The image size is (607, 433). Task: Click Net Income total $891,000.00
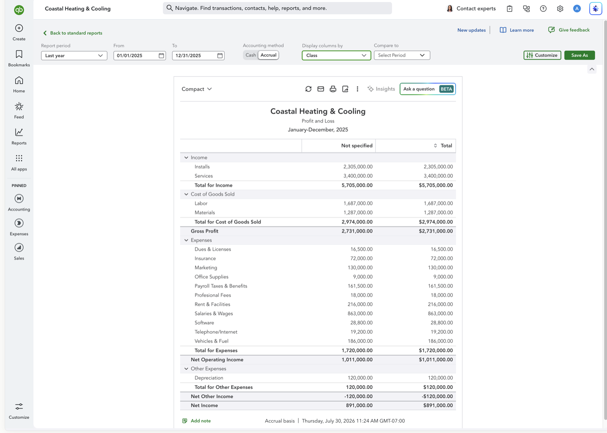438,406
